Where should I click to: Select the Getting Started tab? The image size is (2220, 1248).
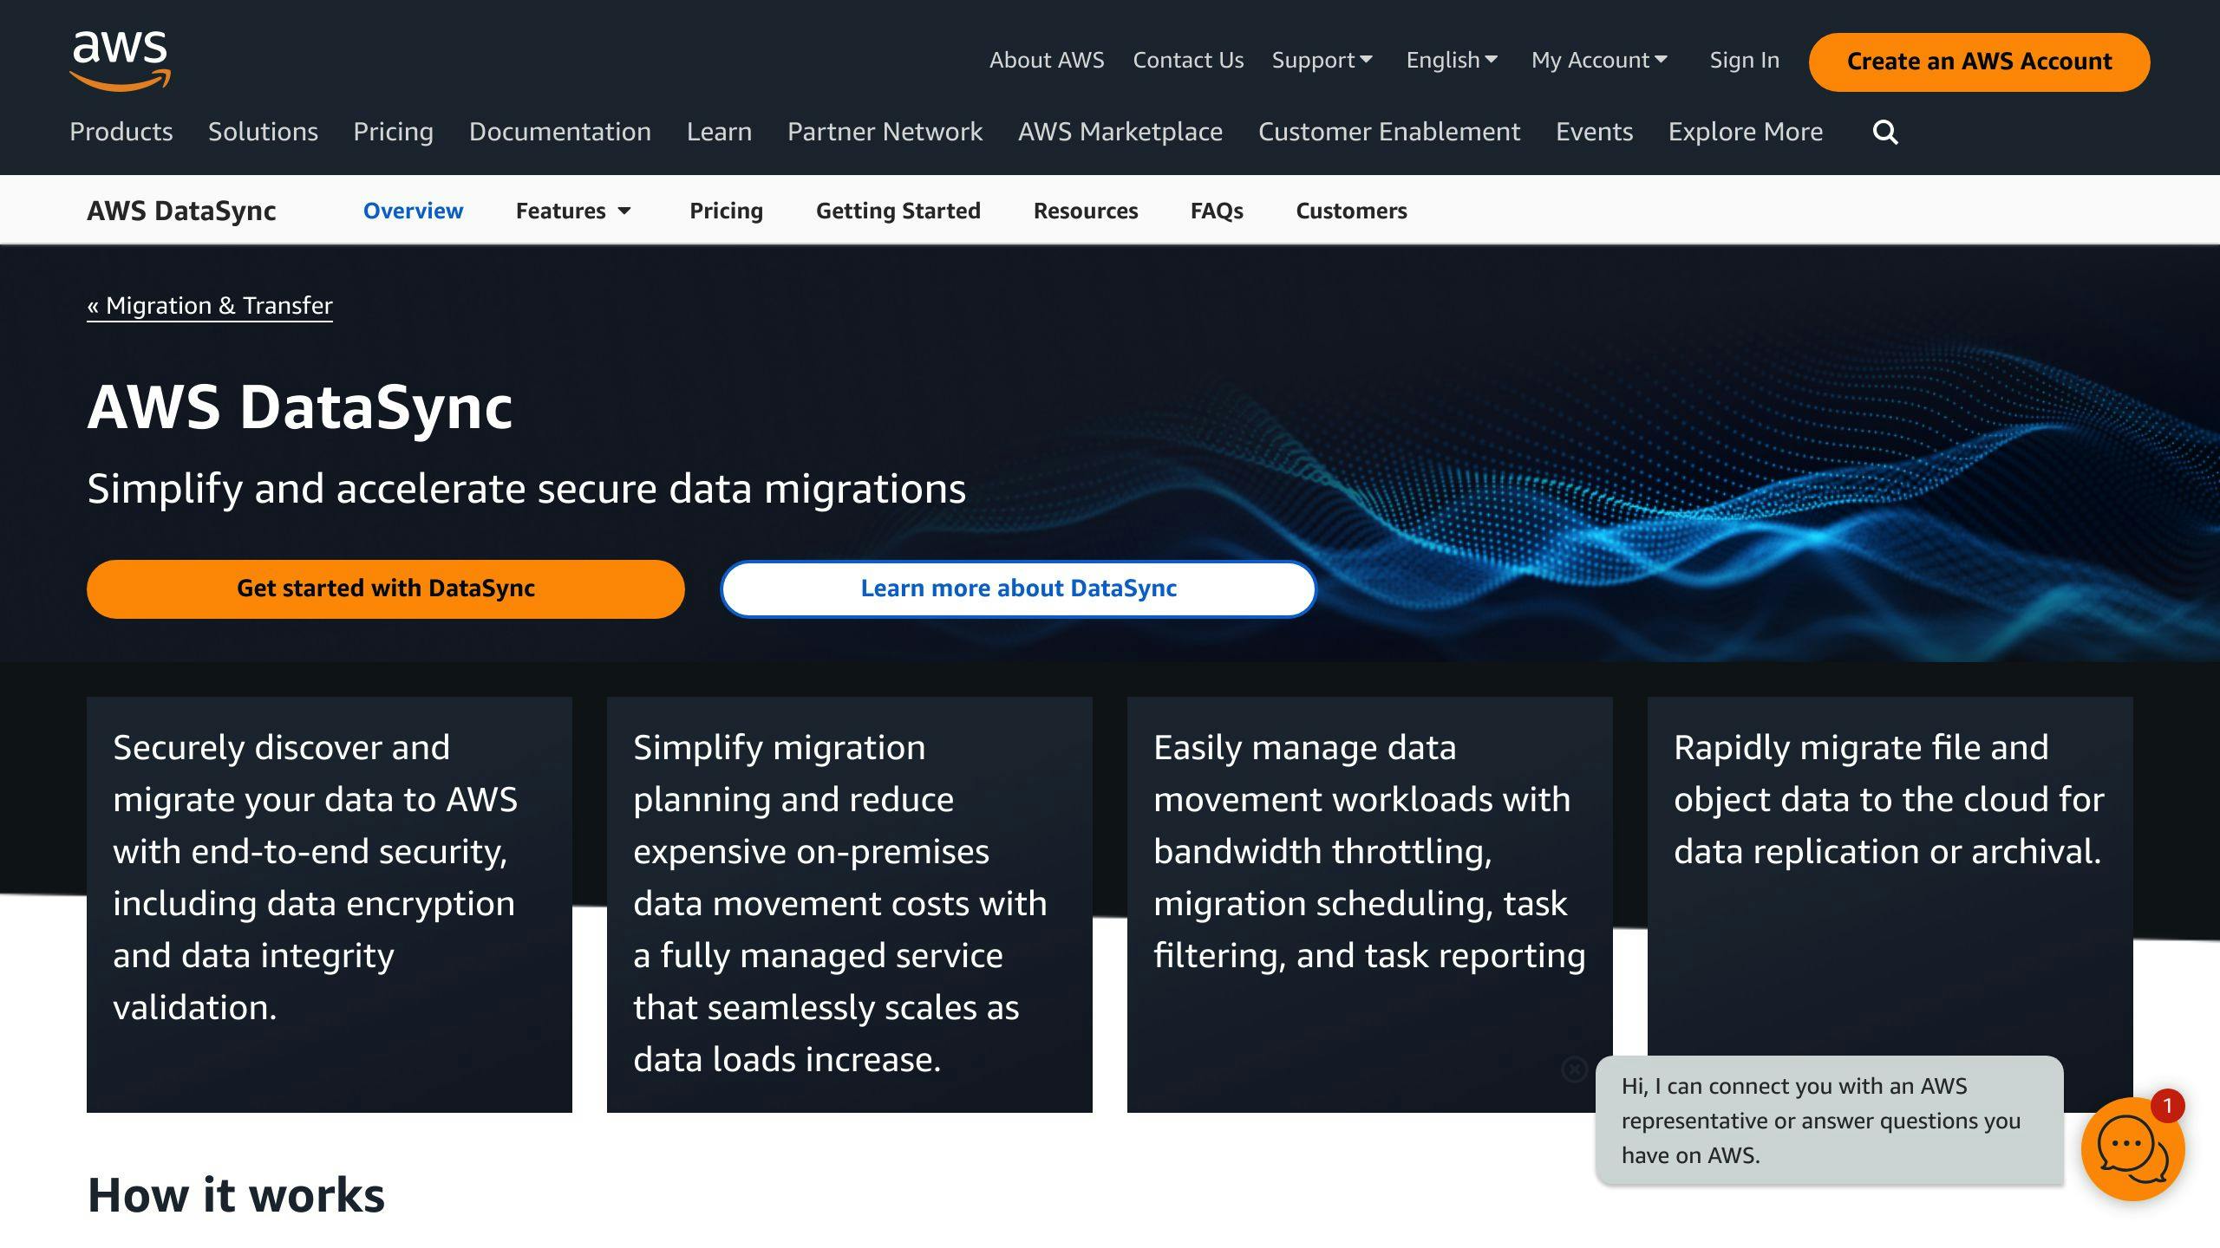click(898, 209)
